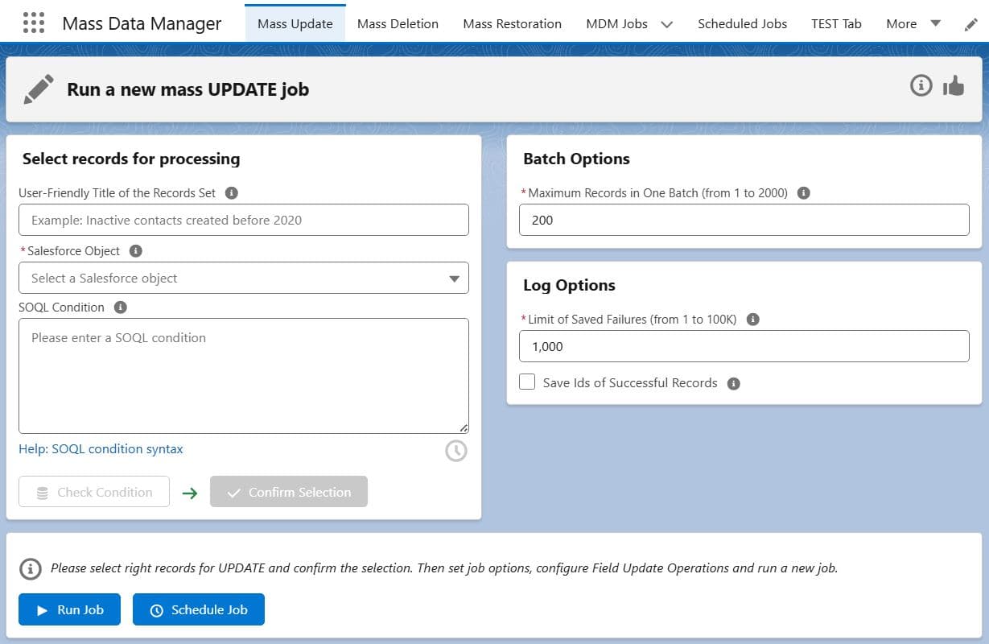Open the MDM Jobs tab
Viewport: 989px width, 644px height.
point(616,23)
